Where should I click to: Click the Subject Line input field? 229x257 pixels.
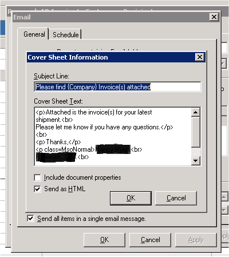(x=117, y=87)
